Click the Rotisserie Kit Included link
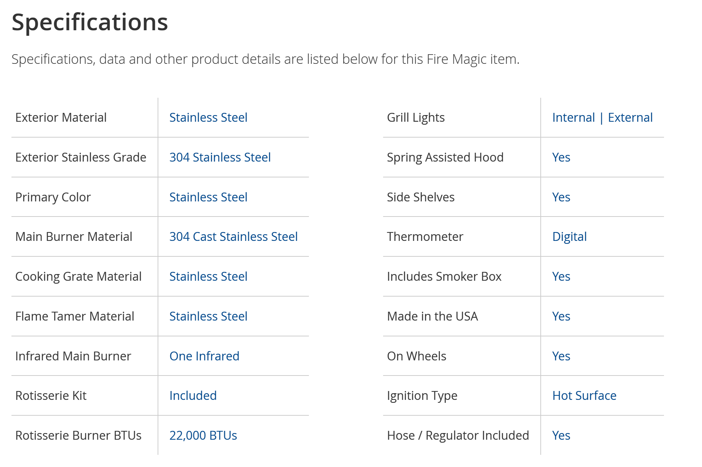 click(193, 396)
